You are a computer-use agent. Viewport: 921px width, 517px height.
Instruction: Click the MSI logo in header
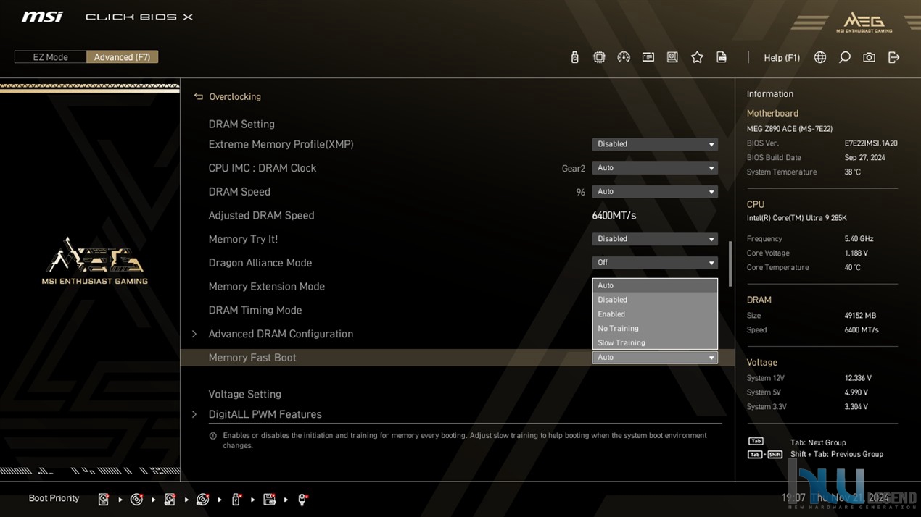coord(42,17)
